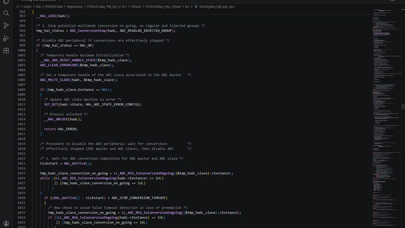Open the Source Control view
This screenshot has width=405, height=228.
coord(6,25)
